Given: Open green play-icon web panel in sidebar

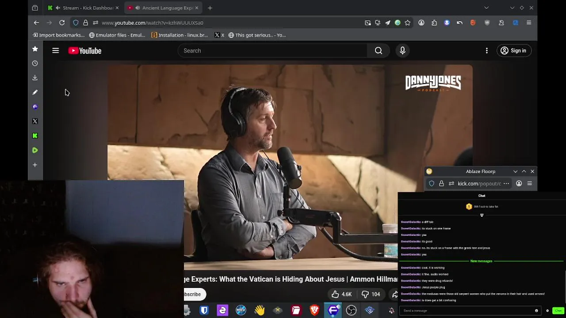Looking at the screenshot, I should click(x=35, y=150).
